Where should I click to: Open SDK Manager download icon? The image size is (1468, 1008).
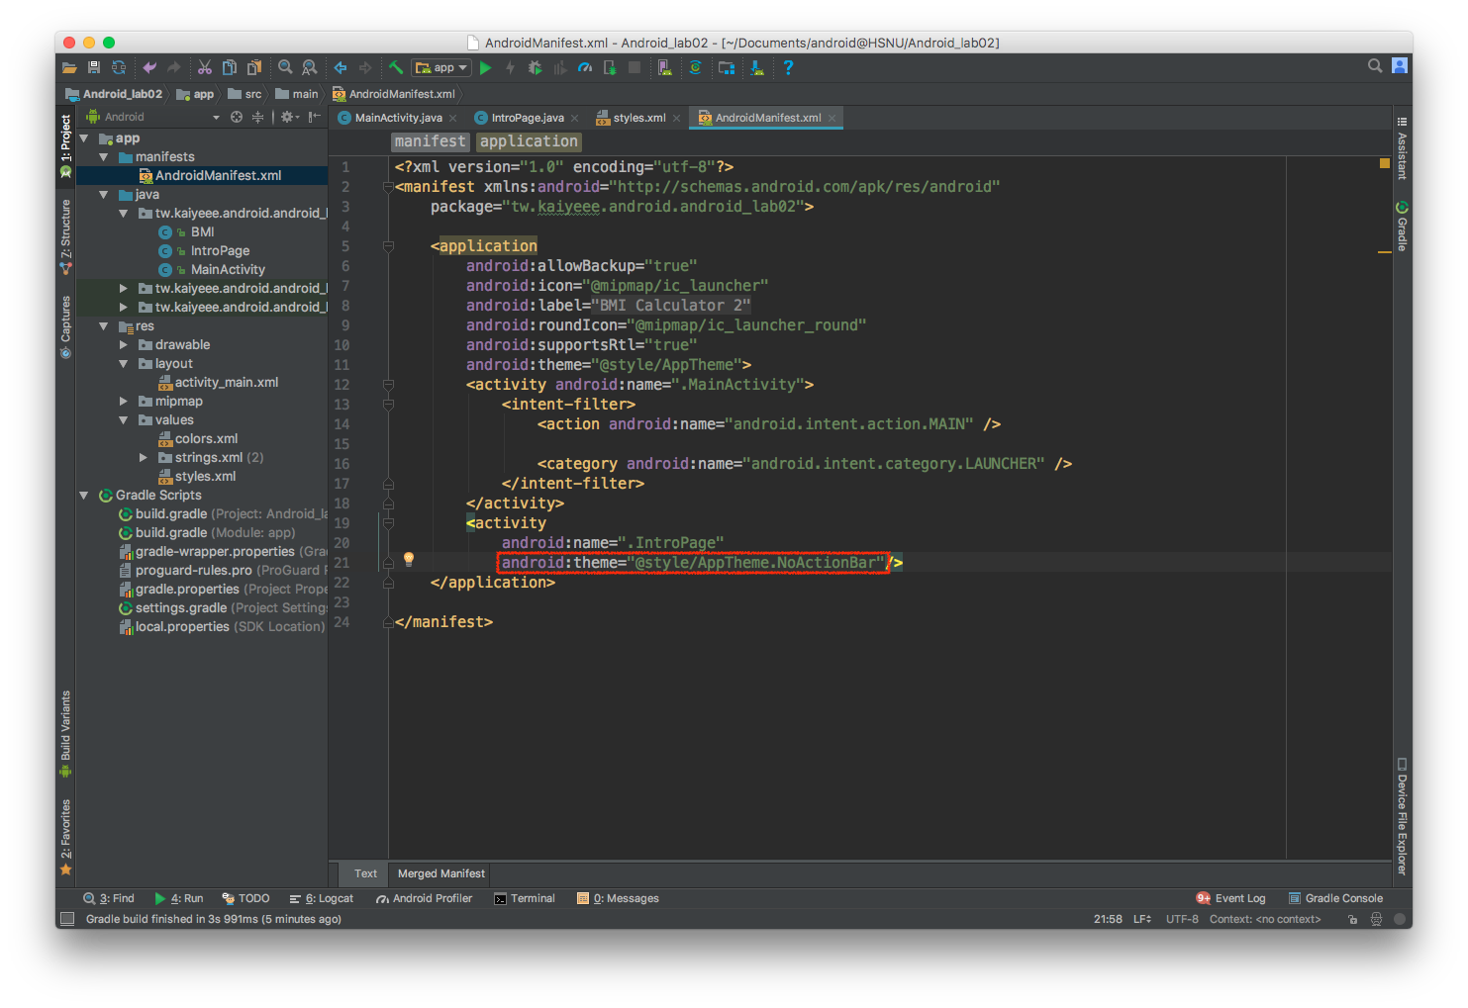coord(757,67)
